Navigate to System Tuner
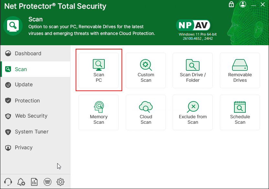 tap(31, 132)
